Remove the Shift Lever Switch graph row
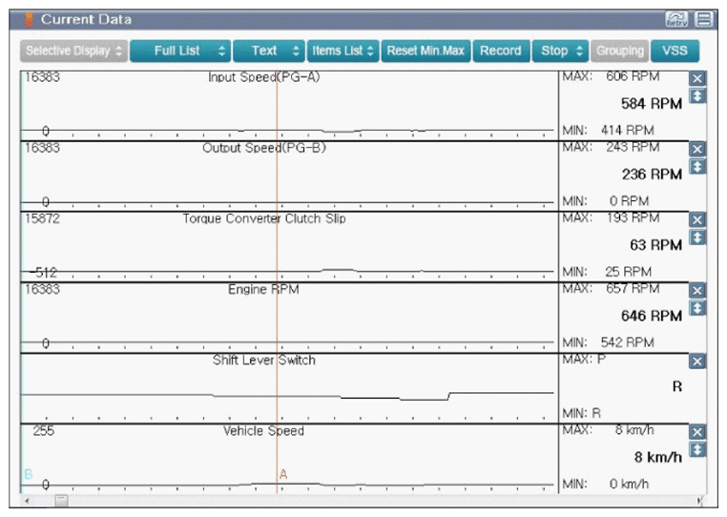Image resolution: width=727 pixels, height=517 pixels. coord(696,362)
